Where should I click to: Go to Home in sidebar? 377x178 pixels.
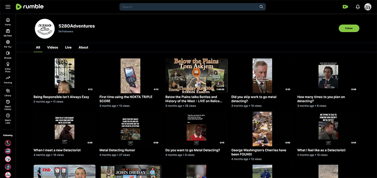pyautogui.click(x=8, y=21)
